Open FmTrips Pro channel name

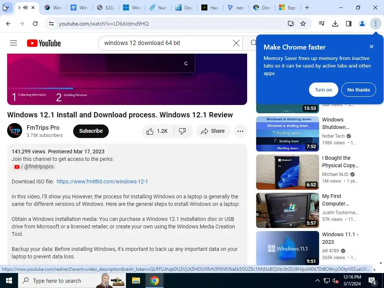click(x=43, y=127)
